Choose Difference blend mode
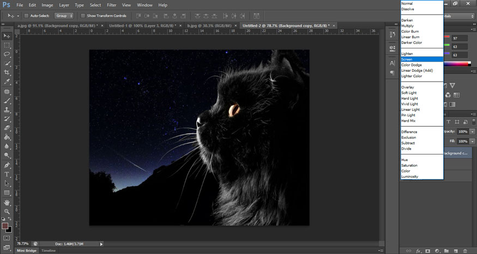Image resolution: width=477 pixels, height=254 pixels. [422, 132]
